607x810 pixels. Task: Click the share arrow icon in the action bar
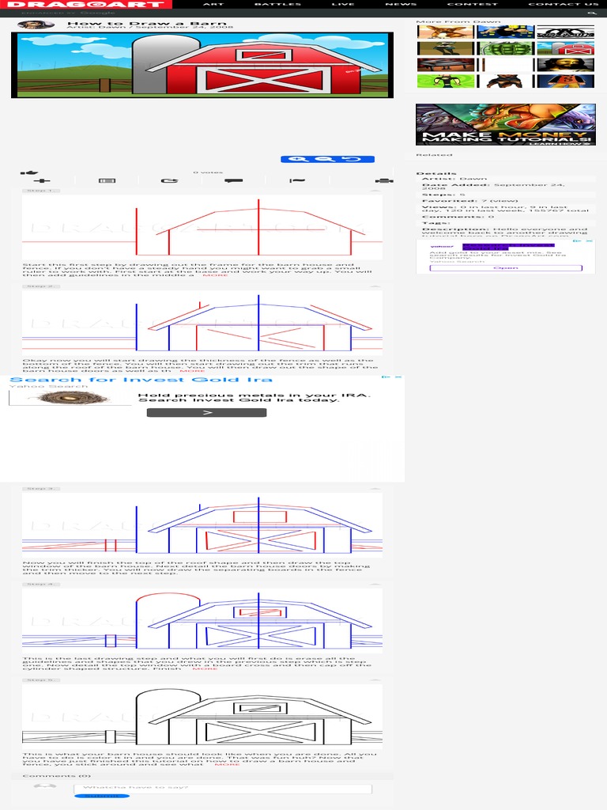click(x=169, y=181)
